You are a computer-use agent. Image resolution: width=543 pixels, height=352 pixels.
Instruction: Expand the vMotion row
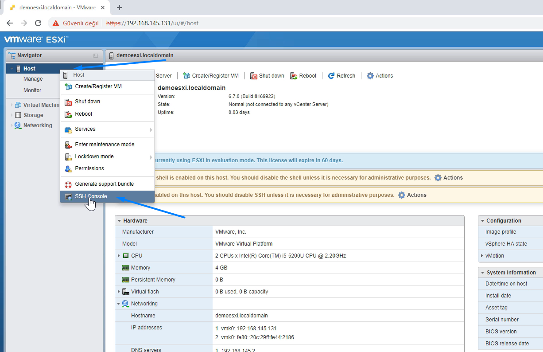click(x=482, y=256)
